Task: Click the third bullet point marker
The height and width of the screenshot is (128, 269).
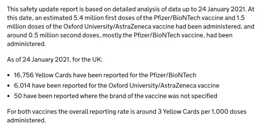Action: pos(9,96)
